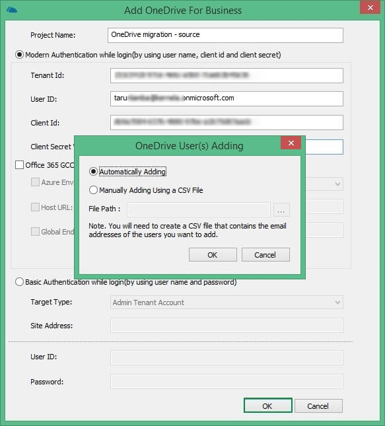Click OK at bottom of main window
This screenshot has width=385, height=426.
(x=267, y=406)
